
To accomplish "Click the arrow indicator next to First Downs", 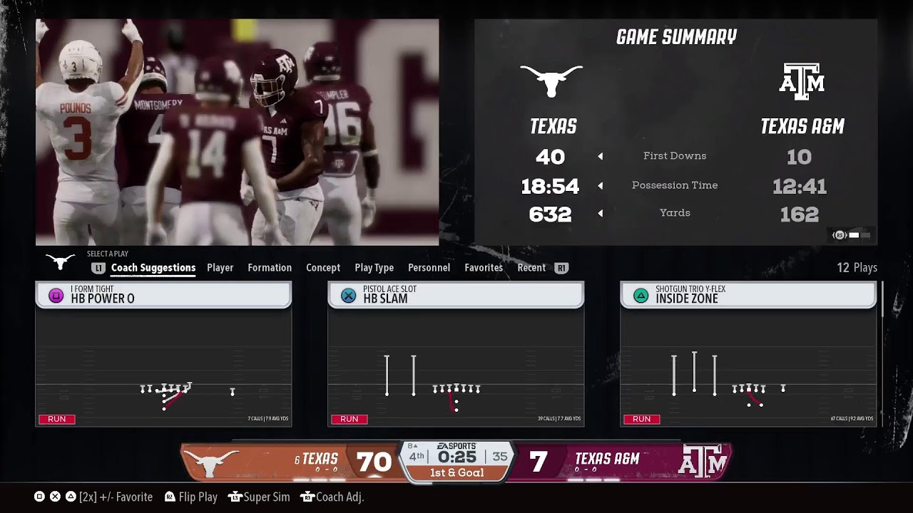I will click(600, 156).
